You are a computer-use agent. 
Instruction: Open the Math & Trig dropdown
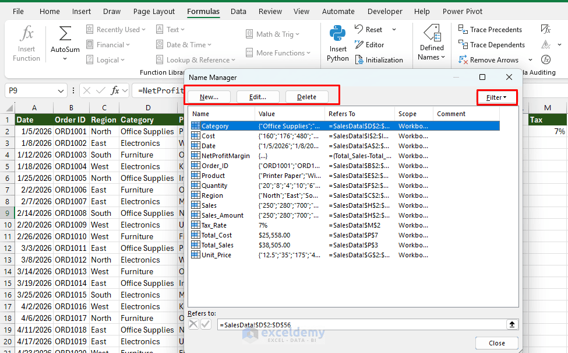click(x=273, y=34)
